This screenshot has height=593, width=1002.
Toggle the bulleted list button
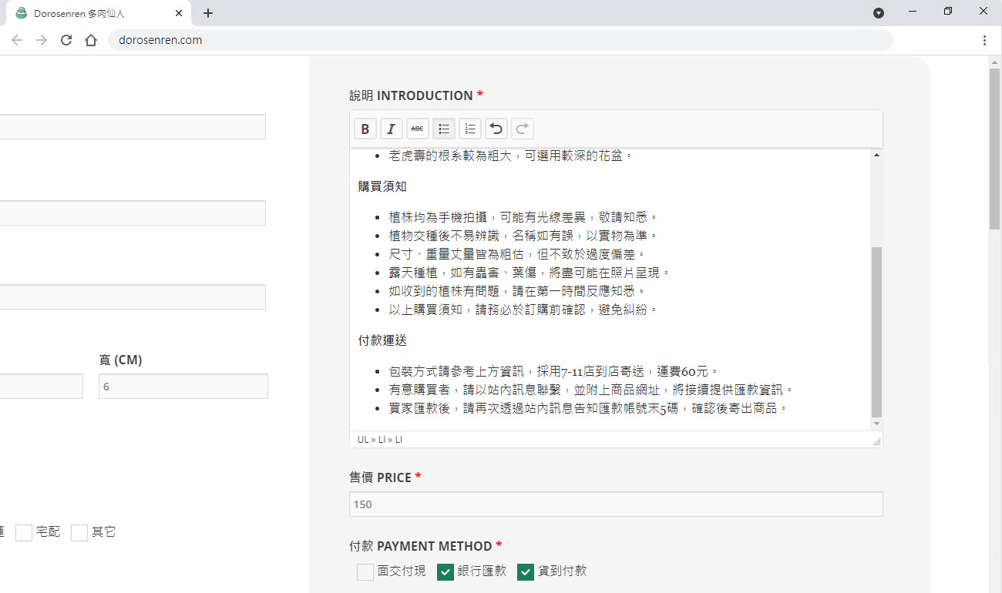(x=444, y=129)
